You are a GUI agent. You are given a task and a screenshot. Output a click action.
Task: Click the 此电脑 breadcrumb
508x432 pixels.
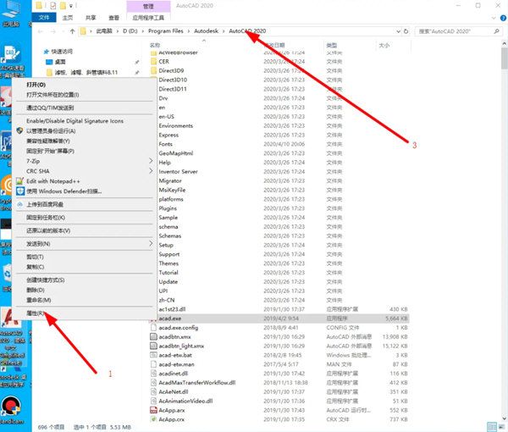tap(104, 31)
